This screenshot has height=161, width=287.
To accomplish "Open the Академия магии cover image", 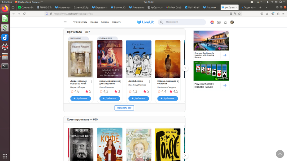I will coord(109,59).
